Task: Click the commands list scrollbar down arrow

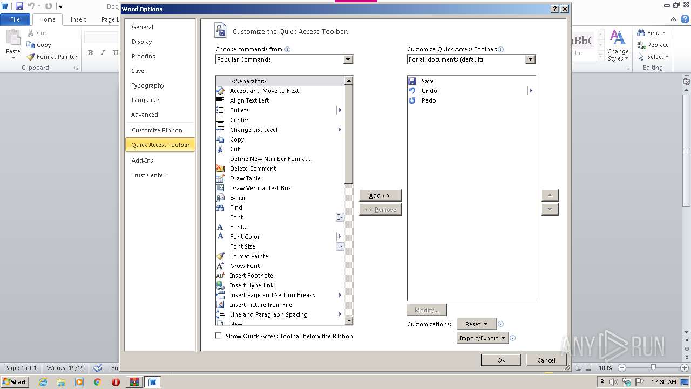Action: 349,320
